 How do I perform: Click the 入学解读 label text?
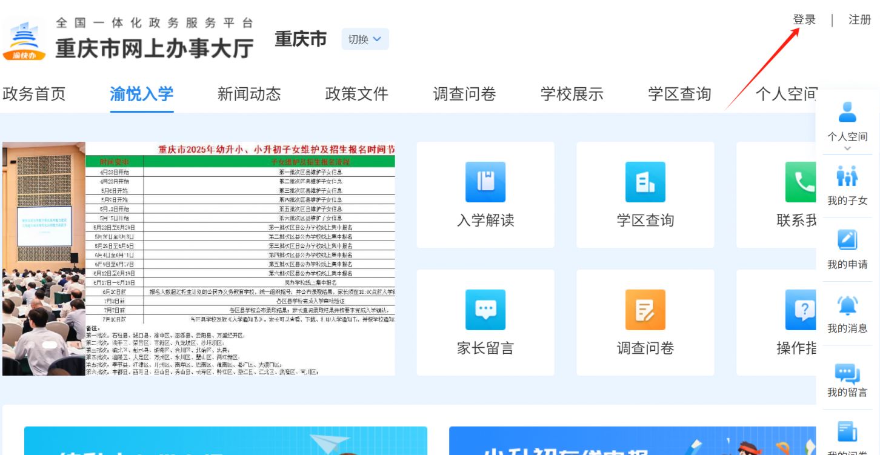click(485, 220)
